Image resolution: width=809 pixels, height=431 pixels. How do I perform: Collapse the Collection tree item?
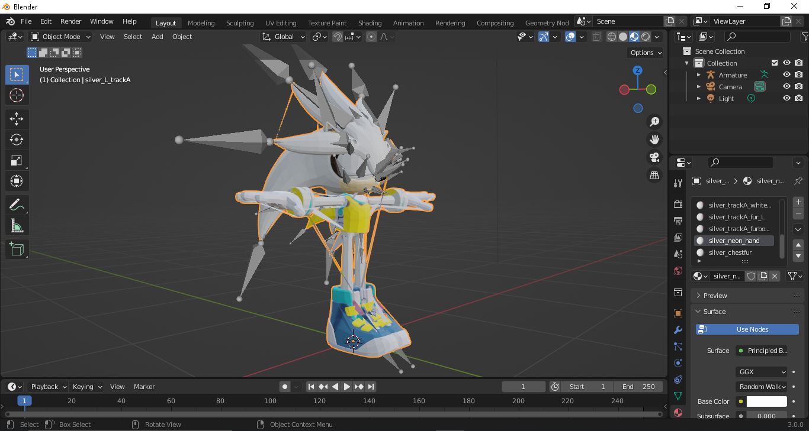[x=687, y=63]
